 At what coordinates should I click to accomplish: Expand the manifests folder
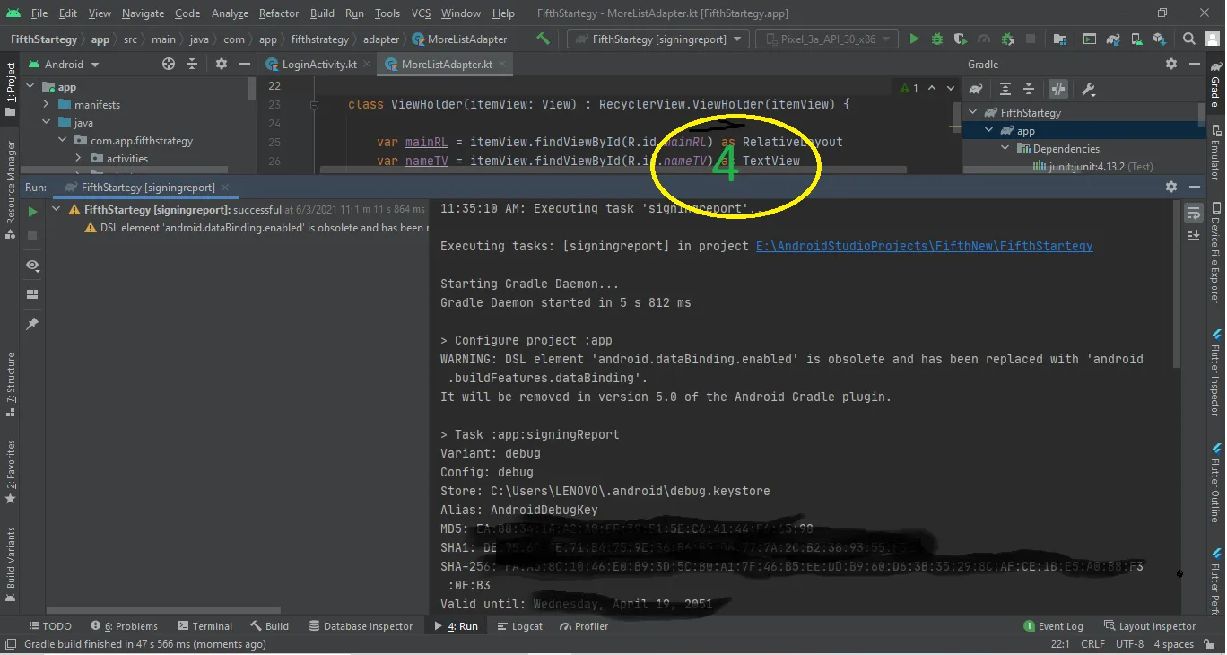tap(47, 105)
